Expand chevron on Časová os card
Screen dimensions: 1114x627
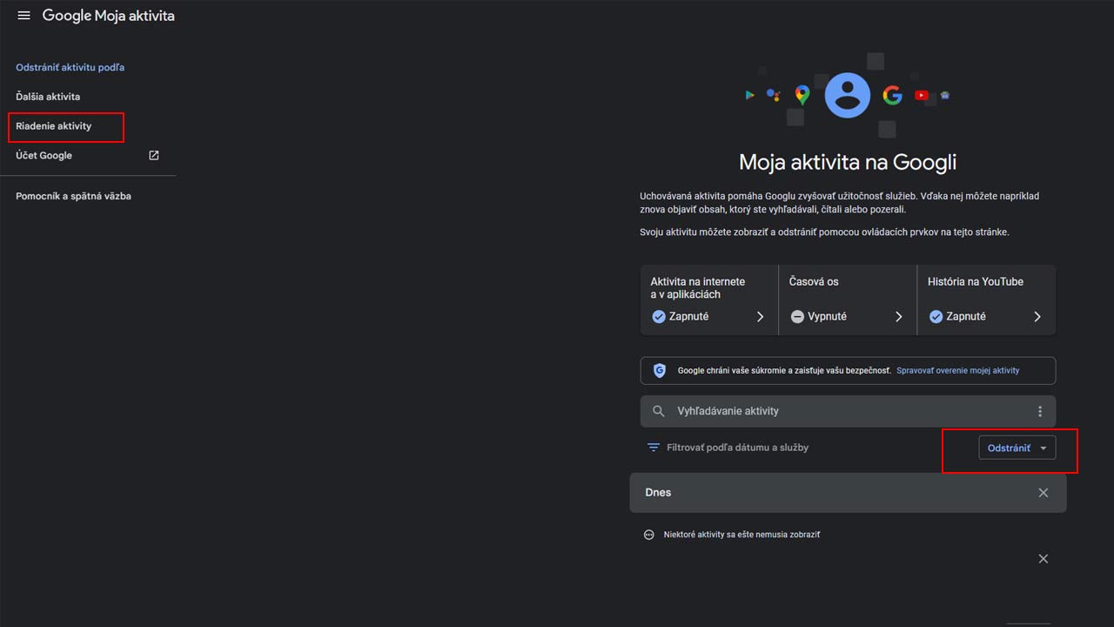point(899,317)
